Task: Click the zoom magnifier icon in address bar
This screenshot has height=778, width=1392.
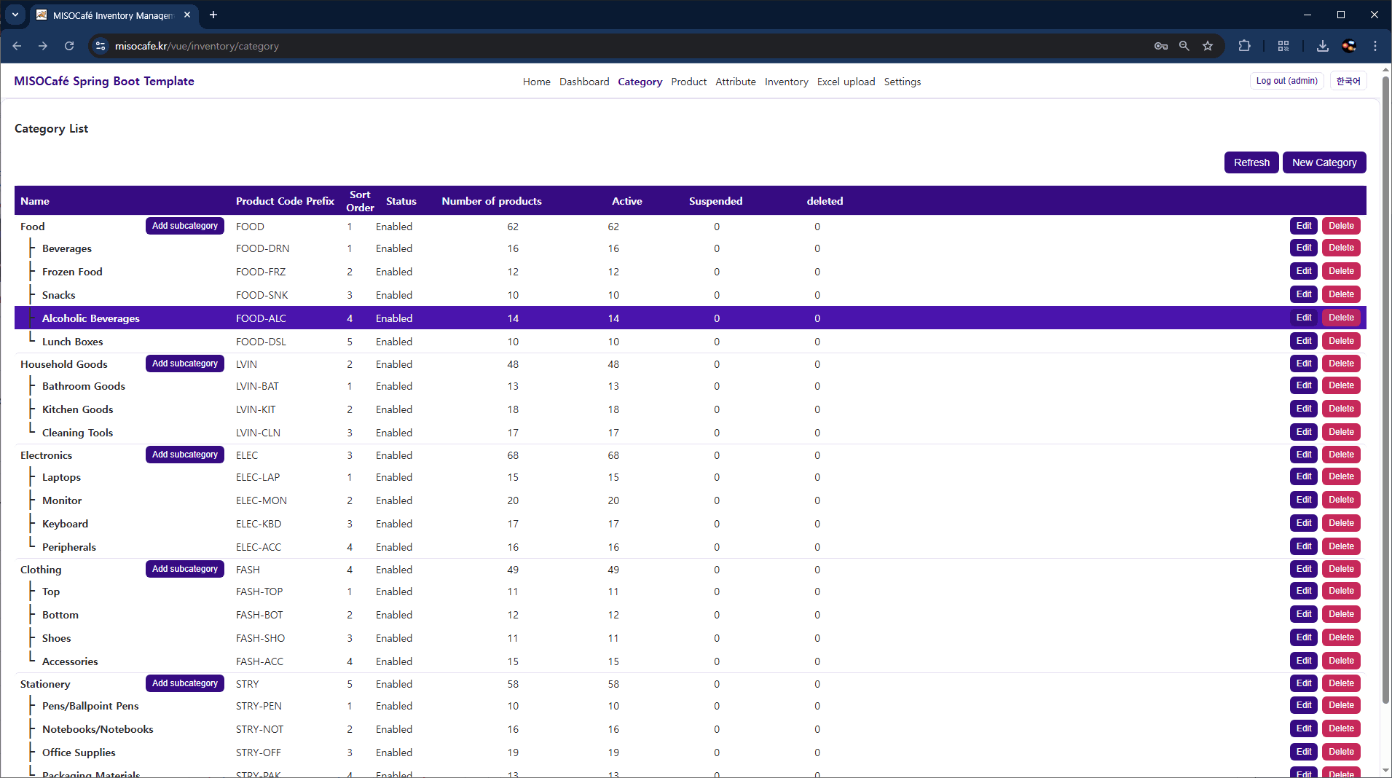Action: (x=1184, y=46)
